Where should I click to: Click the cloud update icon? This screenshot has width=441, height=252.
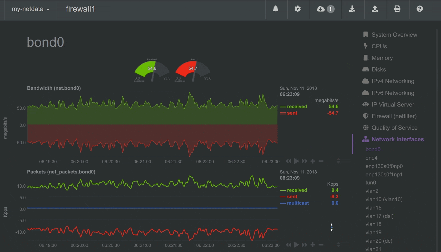[x=321, y=9]
